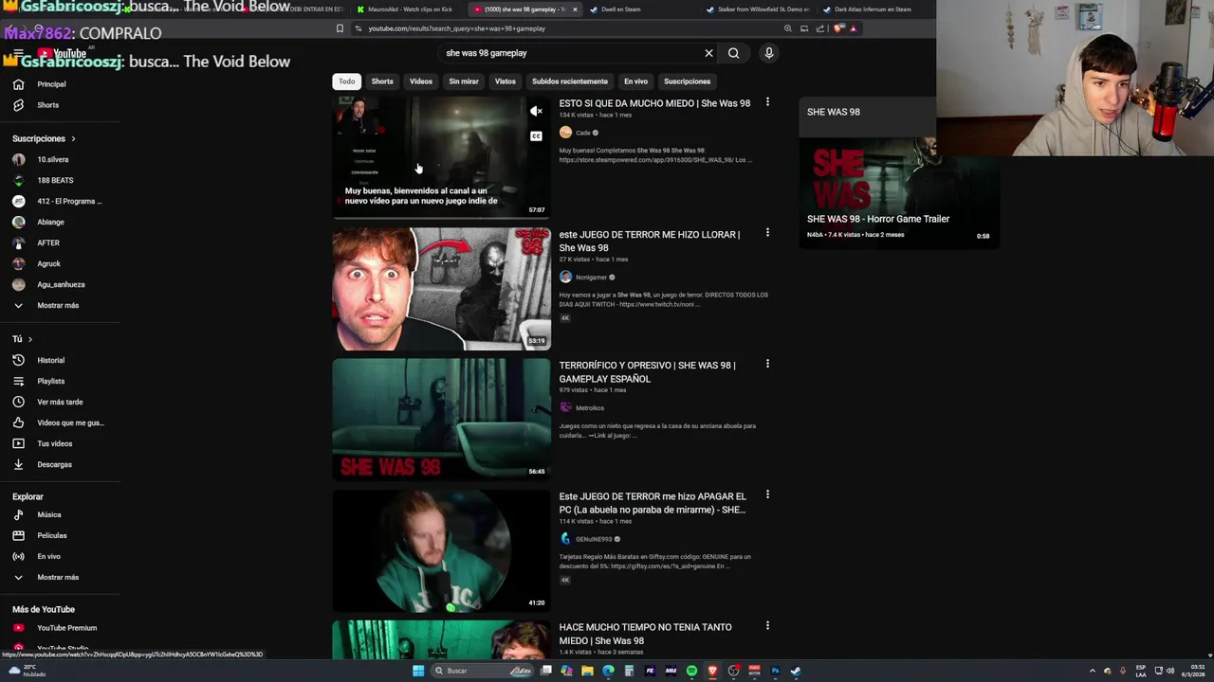Viewport: 1214px width, 682px height.
Task: Select the Sin mirar filter chip
Action: 464,81
